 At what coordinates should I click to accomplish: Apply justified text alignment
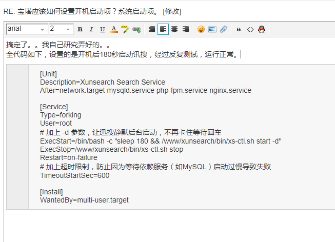(x=152, y=29)
